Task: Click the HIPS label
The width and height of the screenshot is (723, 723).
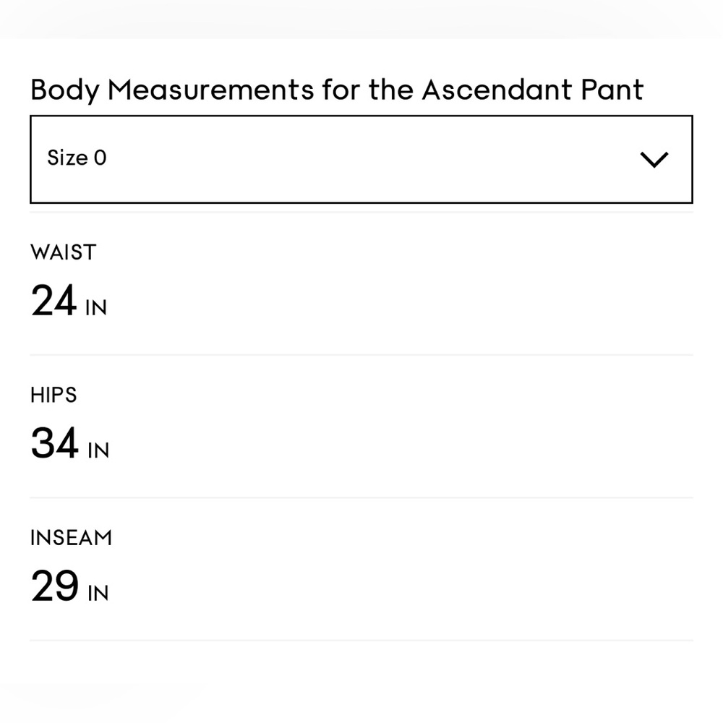Action: tap(54, 395)
